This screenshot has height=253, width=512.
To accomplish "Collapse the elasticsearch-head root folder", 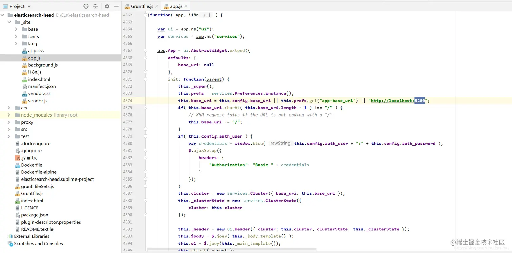I will point(2,15).
